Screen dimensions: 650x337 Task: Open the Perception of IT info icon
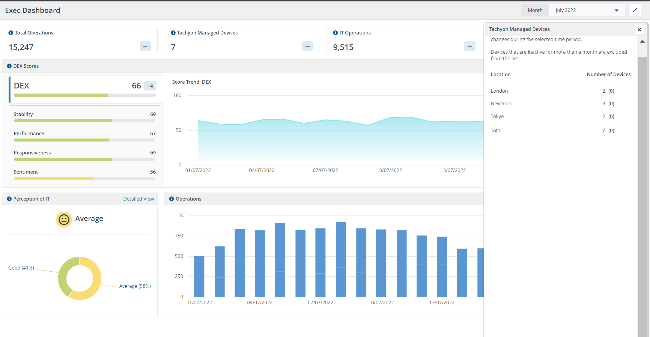click(x=9, y=199)
